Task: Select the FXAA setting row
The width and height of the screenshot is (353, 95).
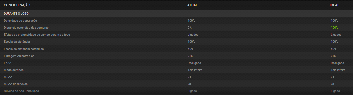Action: coord(177,63)
